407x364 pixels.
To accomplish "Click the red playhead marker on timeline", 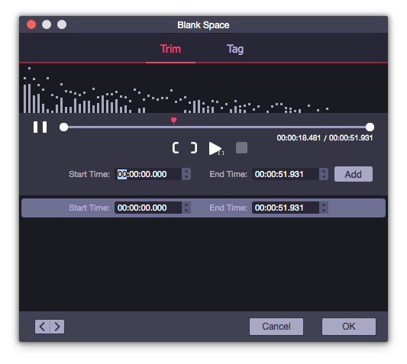I will pyautogui.click(x=173, y=121).
